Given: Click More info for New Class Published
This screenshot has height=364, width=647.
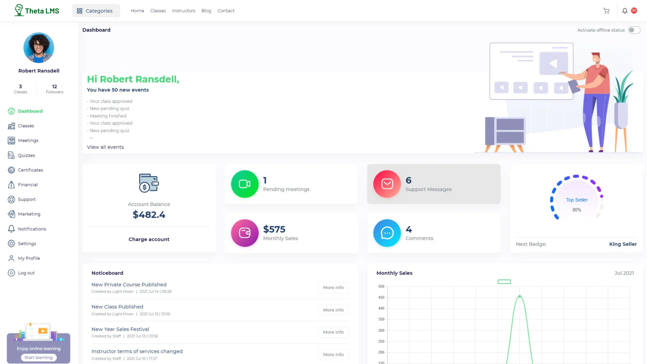Looking at the screenshot, I should click(333, 310).
